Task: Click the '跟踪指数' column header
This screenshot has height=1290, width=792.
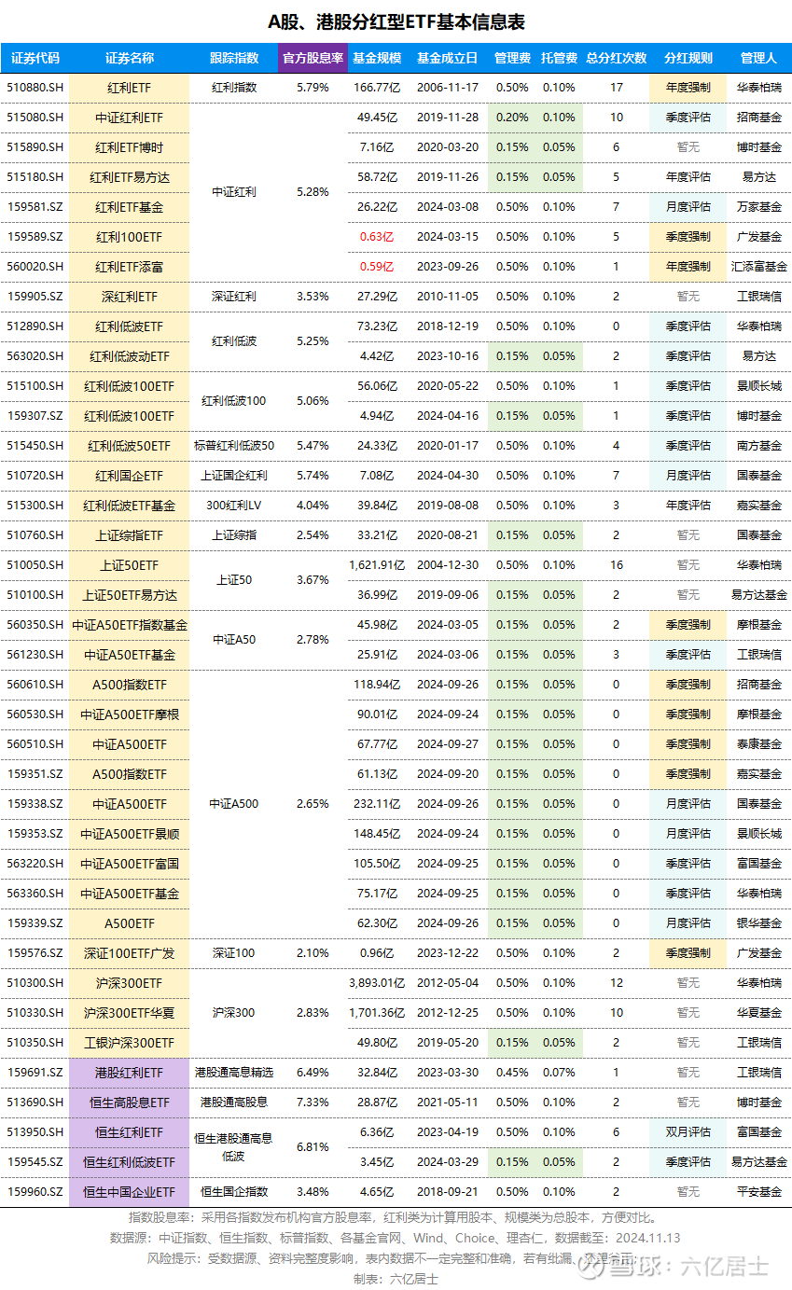Action: pos(234,58)
